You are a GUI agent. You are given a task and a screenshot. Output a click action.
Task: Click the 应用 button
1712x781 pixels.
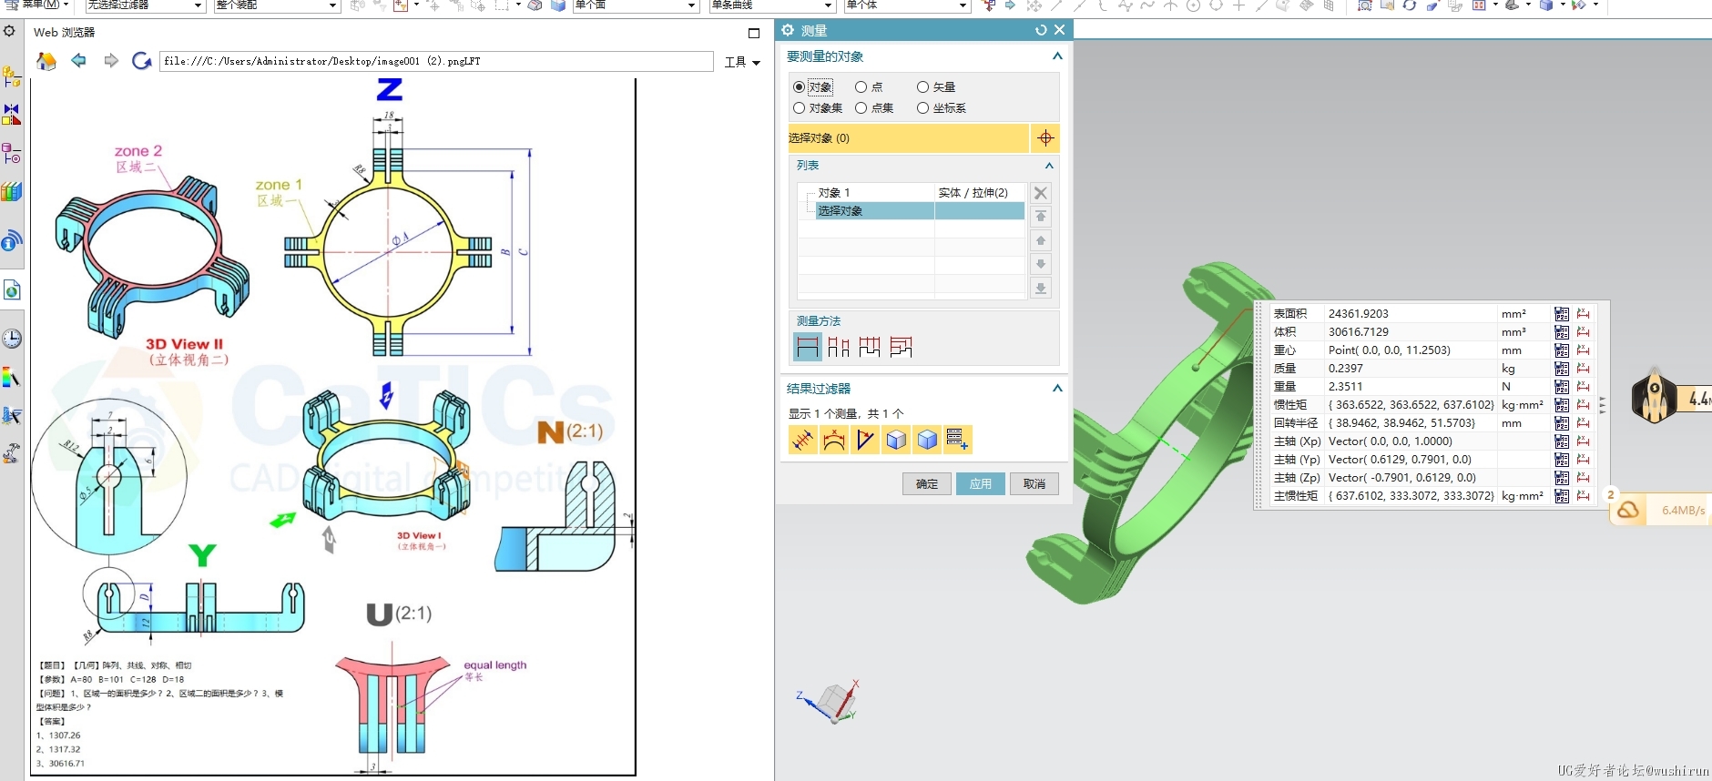[981, 483]
